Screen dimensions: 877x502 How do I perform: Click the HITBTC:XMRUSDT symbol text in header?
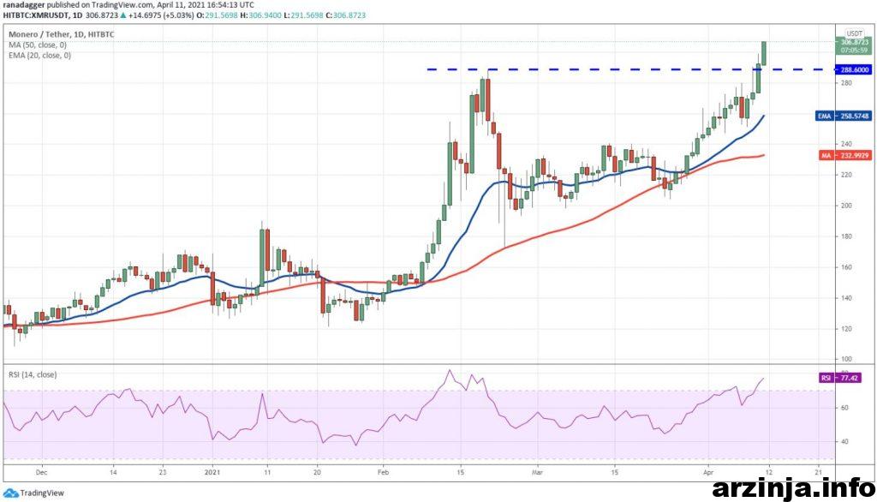pos(34,15)
